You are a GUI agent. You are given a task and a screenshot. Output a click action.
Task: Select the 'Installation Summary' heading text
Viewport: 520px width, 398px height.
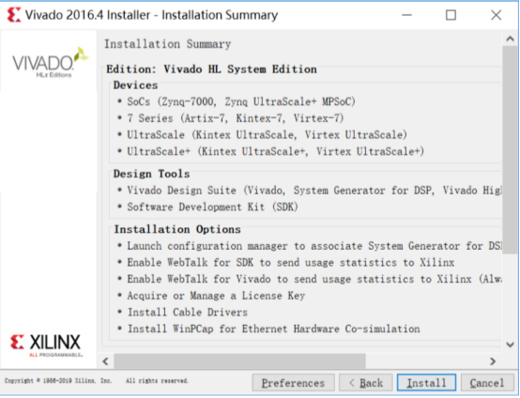[x=168, y=44]
